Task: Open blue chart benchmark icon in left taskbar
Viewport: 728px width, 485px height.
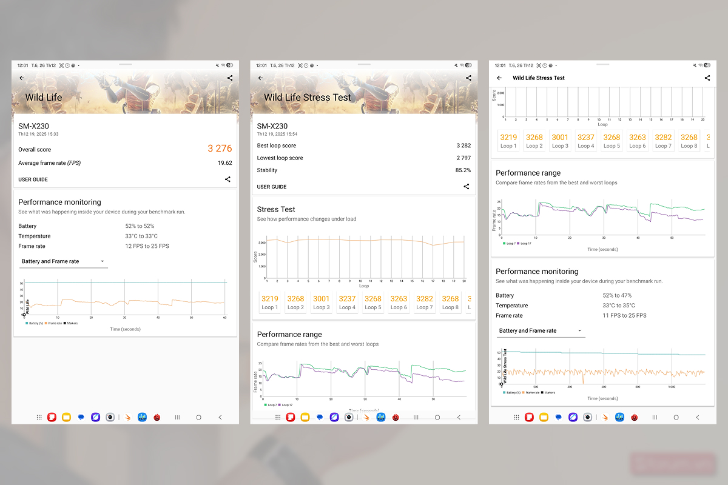Action: pyautogui.click(x=142, y=417)
